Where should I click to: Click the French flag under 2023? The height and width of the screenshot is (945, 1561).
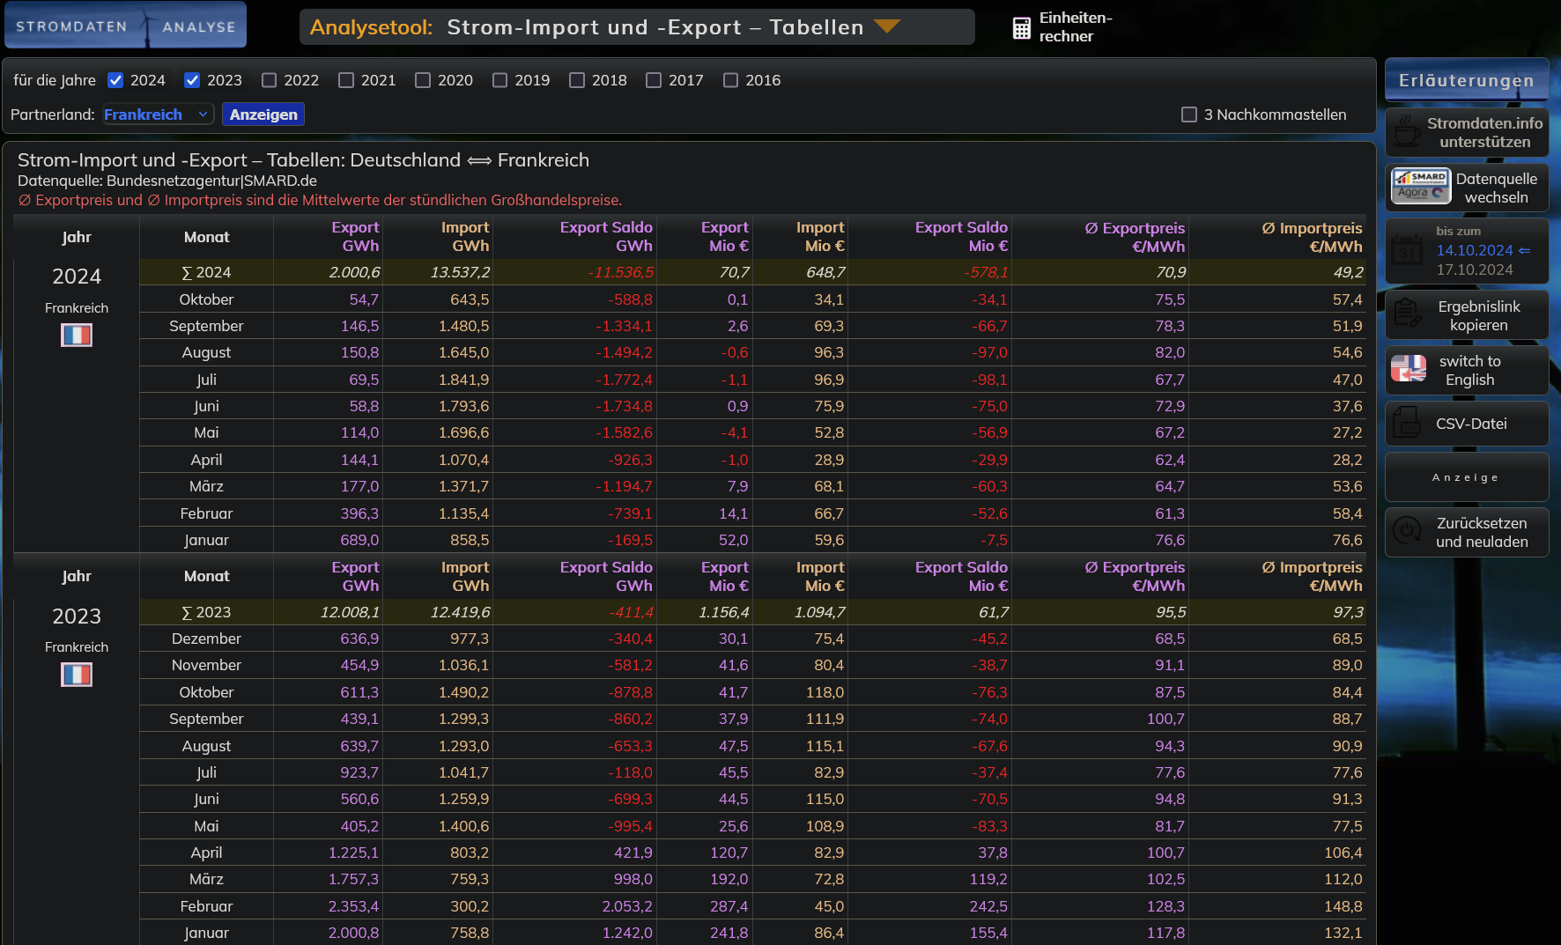(x=77, y=675)
